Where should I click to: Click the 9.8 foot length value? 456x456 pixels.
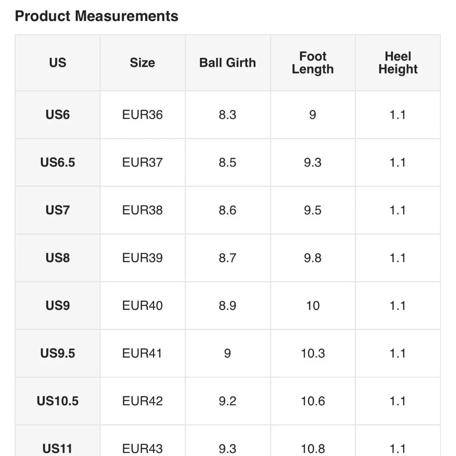pos(313,258)
